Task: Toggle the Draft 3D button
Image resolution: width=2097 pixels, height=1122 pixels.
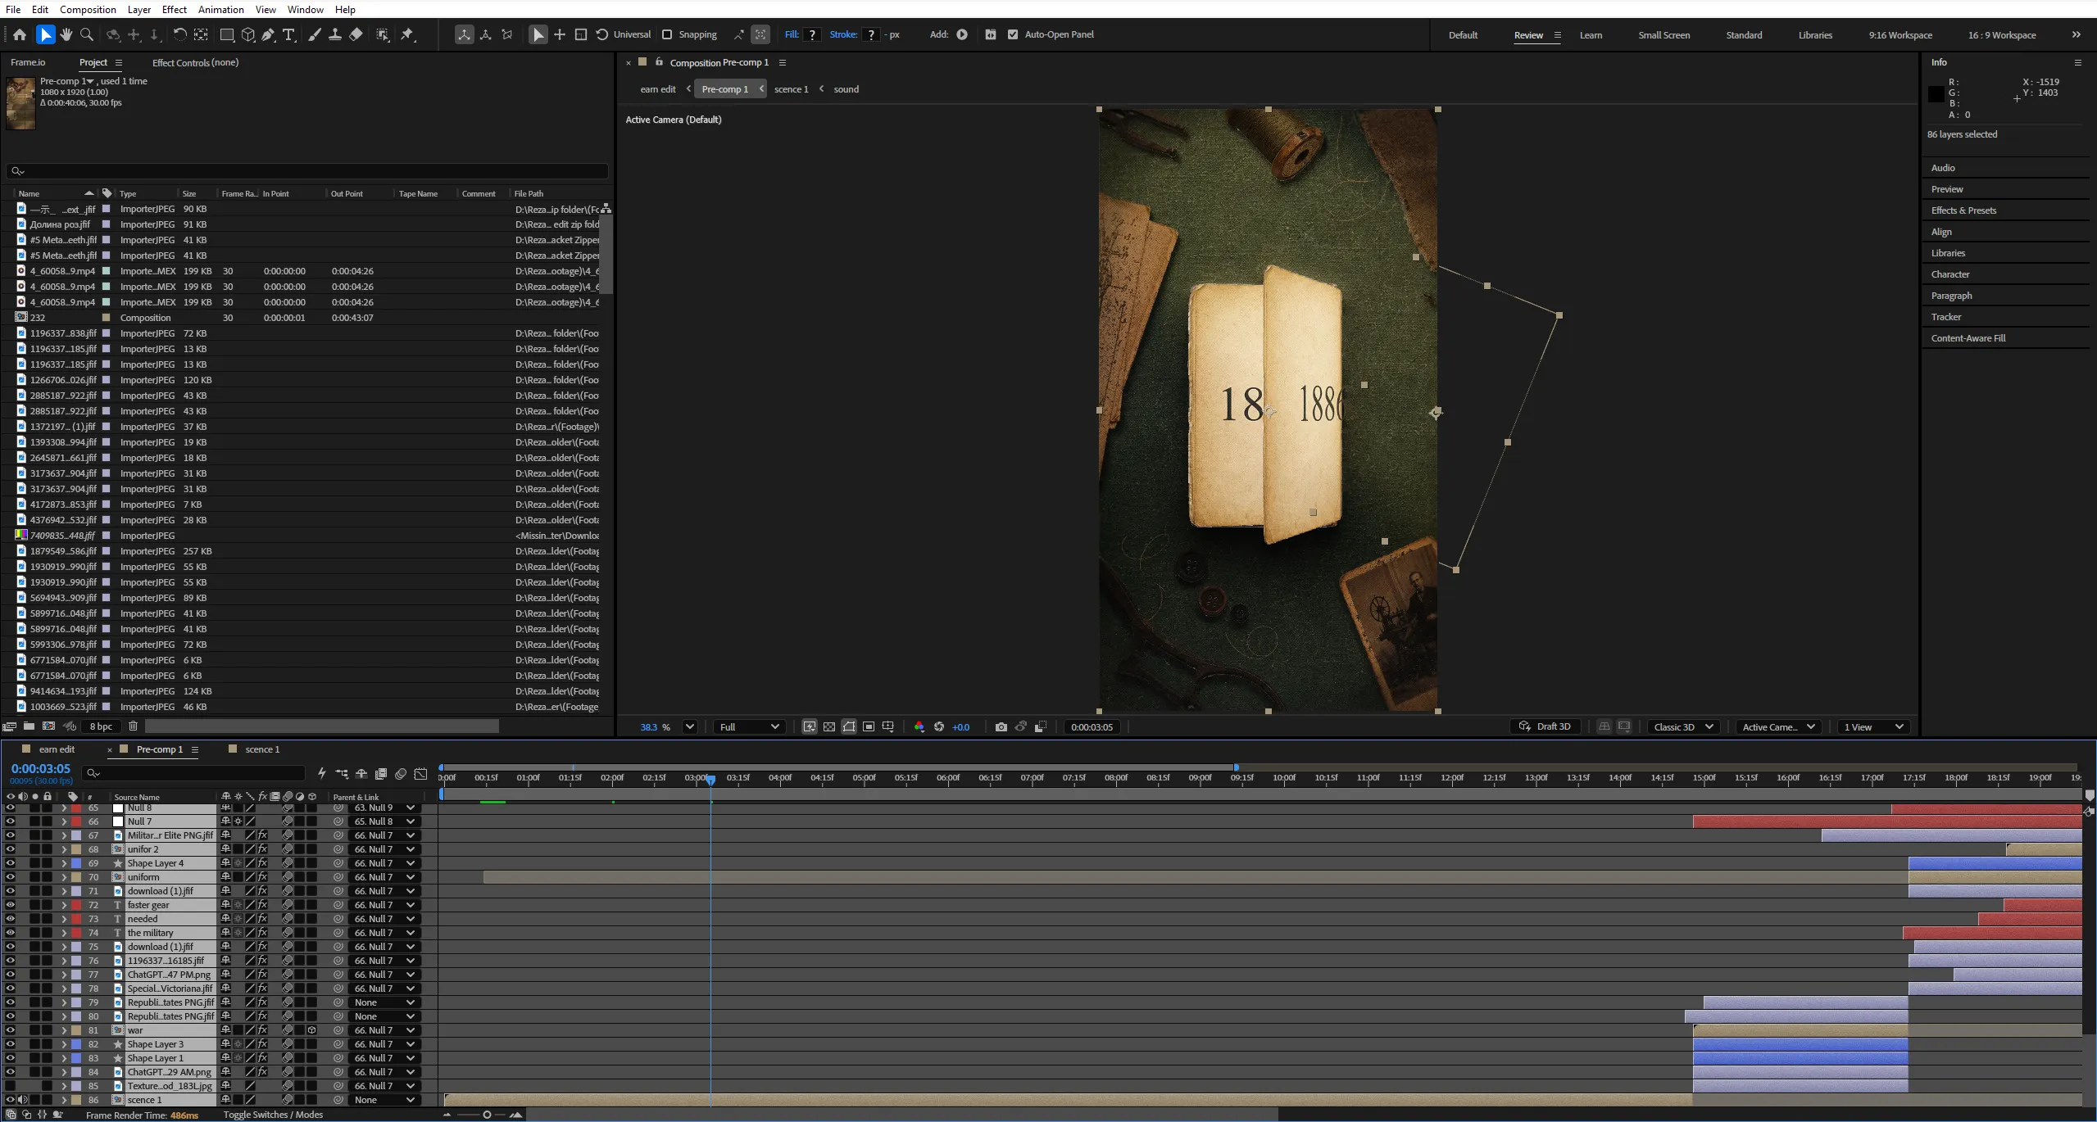Action: [1546, 726]
